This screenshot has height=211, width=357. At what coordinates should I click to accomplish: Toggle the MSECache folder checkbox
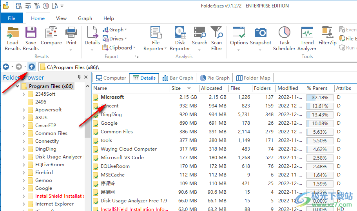coord(96,175)
